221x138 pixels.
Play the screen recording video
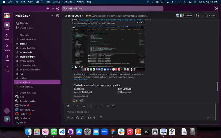pyautogui.click(x=76, y=67)
